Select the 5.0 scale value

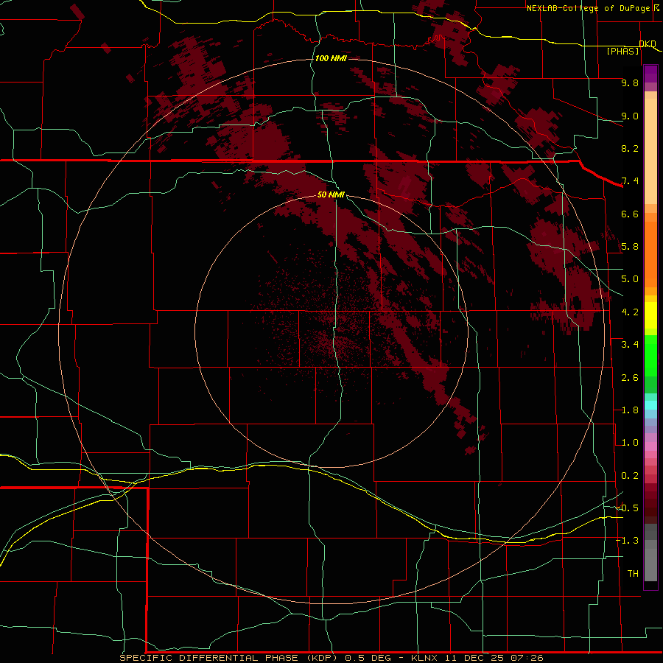[x=630, y=279]
